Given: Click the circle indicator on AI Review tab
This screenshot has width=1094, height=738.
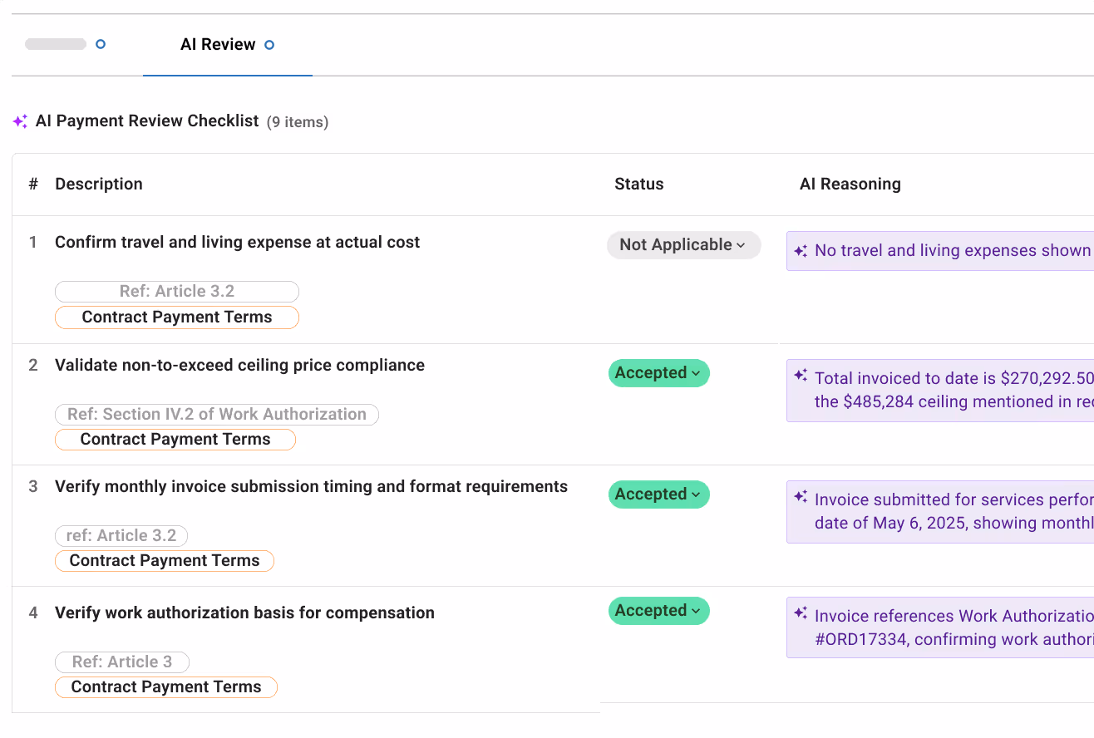Looking at the screenshot, I should (x=269, y=45).
